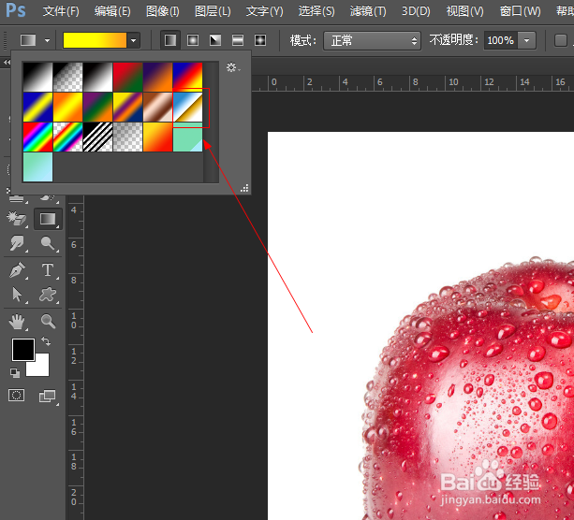Toggle Quick Mask mode
The width and height of the screenshot is (574, 520).
(x=17, y=396)
